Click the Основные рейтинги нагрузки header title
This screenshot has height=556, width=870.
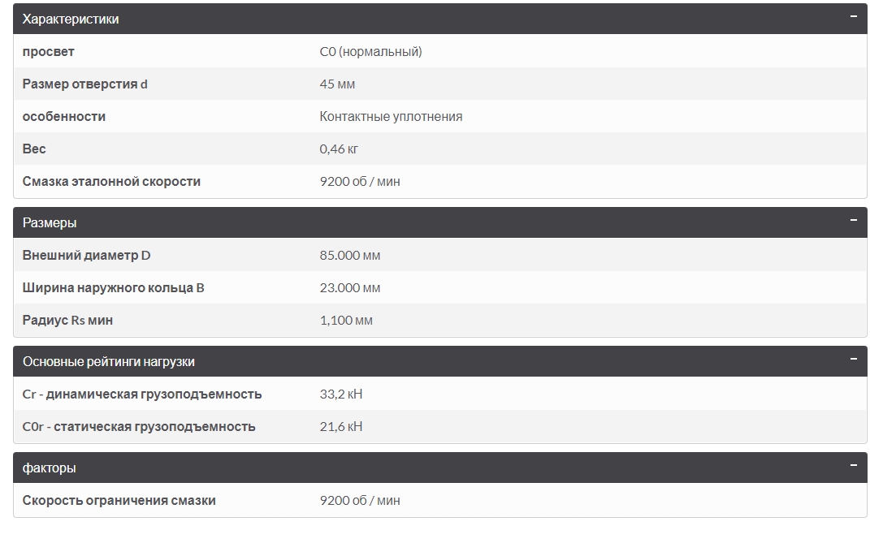click(109, 362)
